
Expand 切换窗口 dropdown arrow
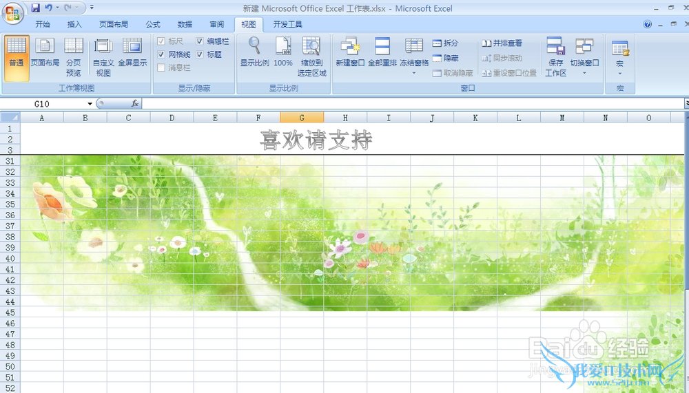[584, 73]
